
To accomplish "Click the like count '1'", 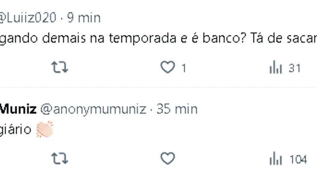I will click(183, 68).
